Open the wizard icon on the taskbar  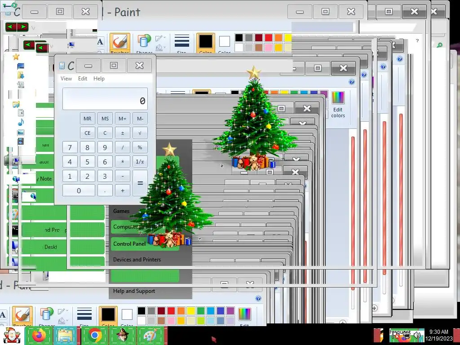pos(122,335)
